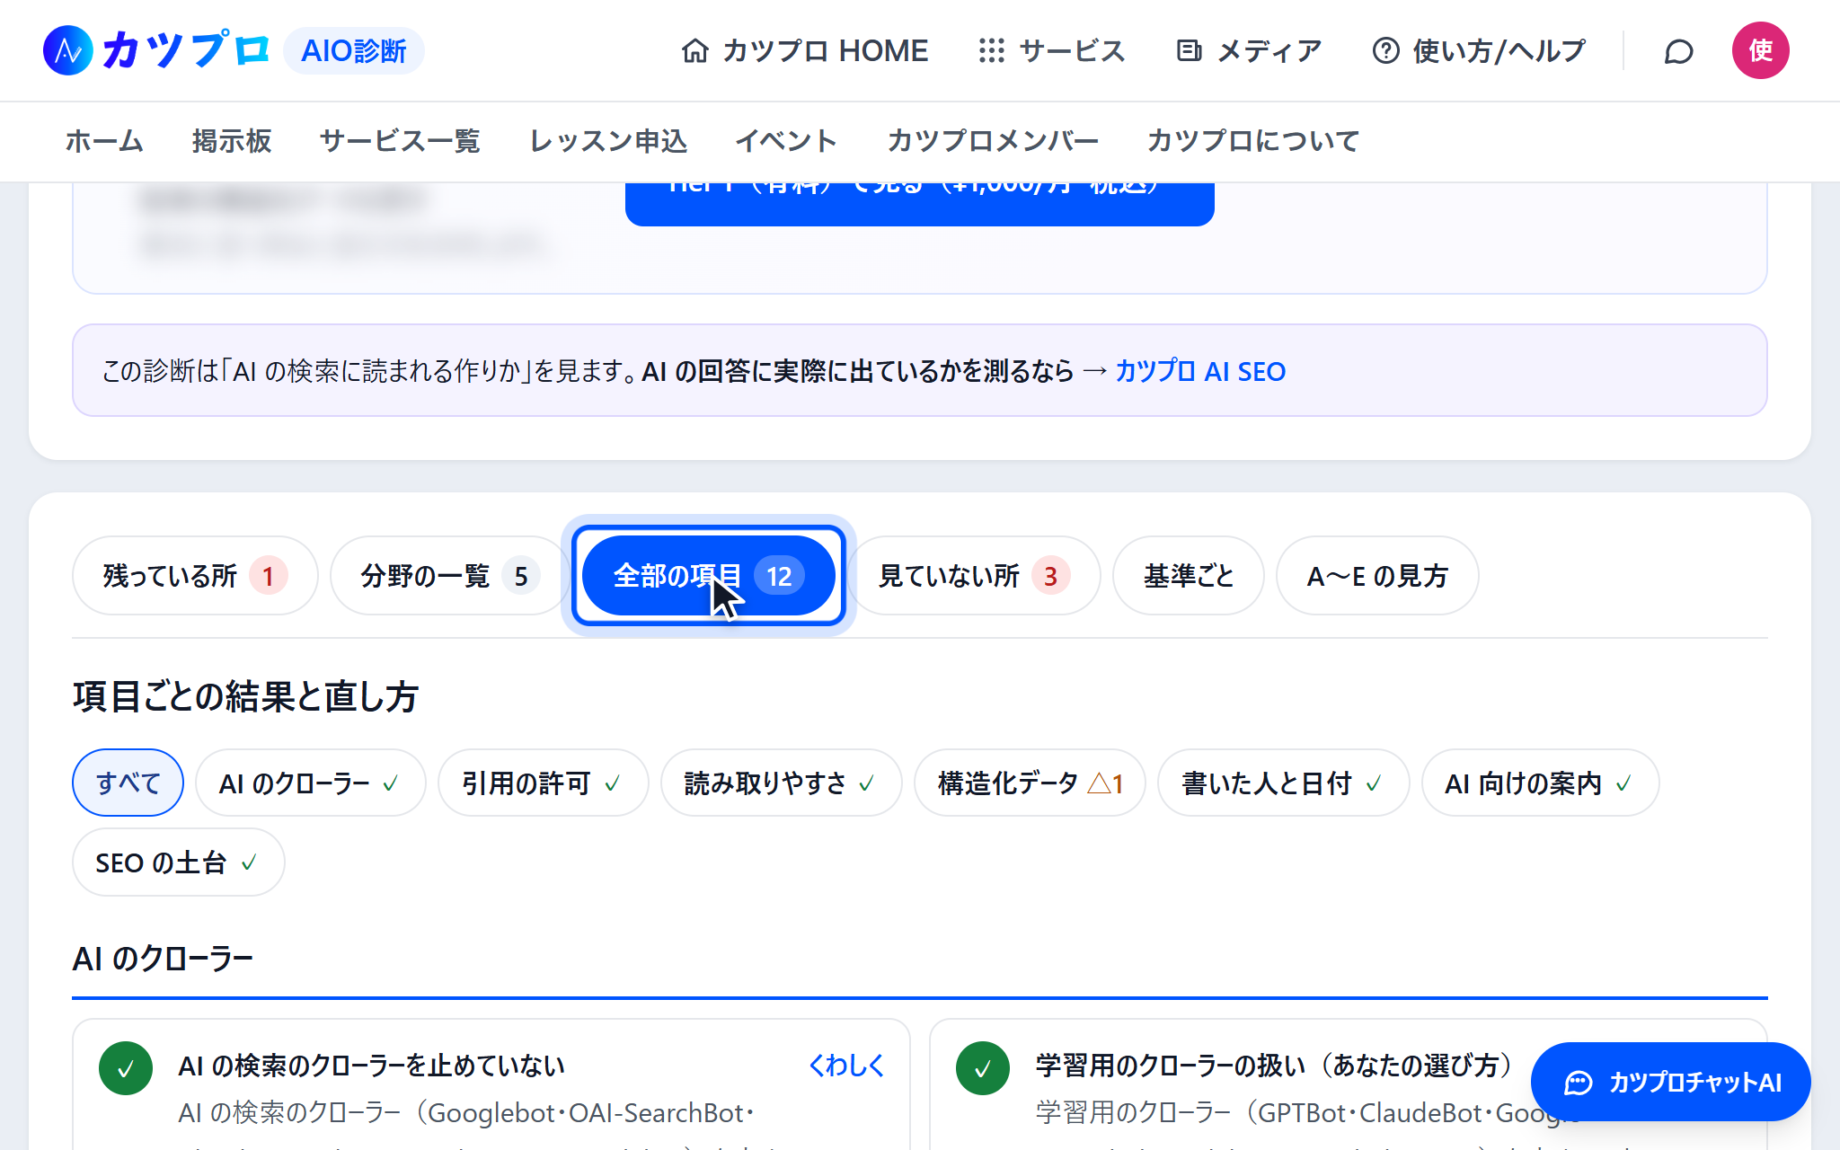Filter by AI 向けの案内 chip
1840x1150 pixels.
point(1539,783)
